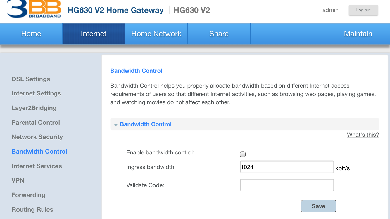The image size is (390, 219).
Task: Open DSL Settings in sidebar
Action: 31,79
